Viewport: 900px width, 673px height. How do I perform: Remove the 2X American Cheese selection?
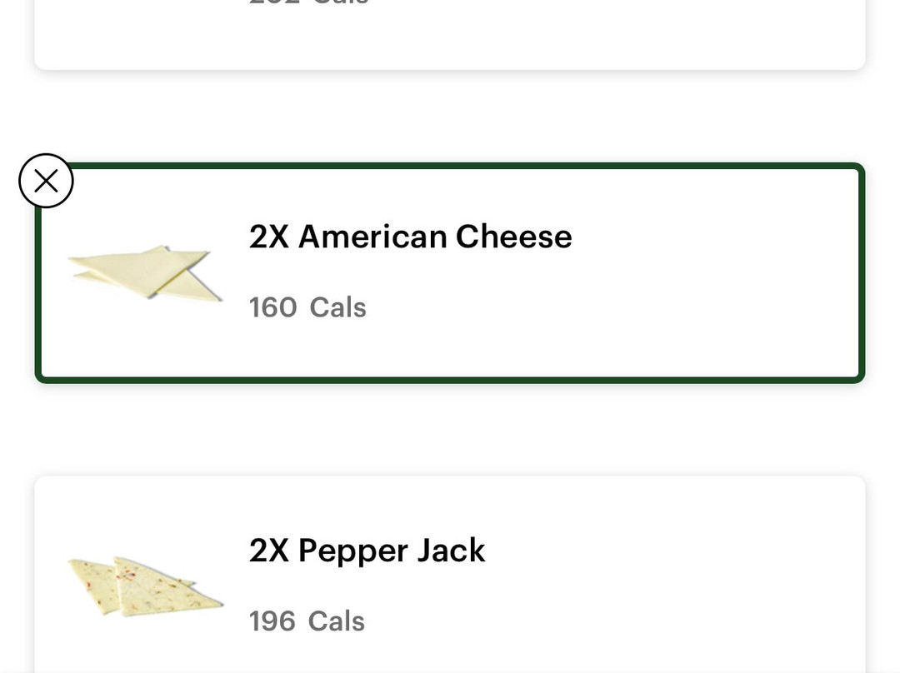pos(46,181)
